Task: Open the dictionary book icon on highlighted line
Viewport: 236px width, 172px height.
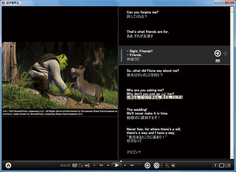Action: click(x=218, y=61)
